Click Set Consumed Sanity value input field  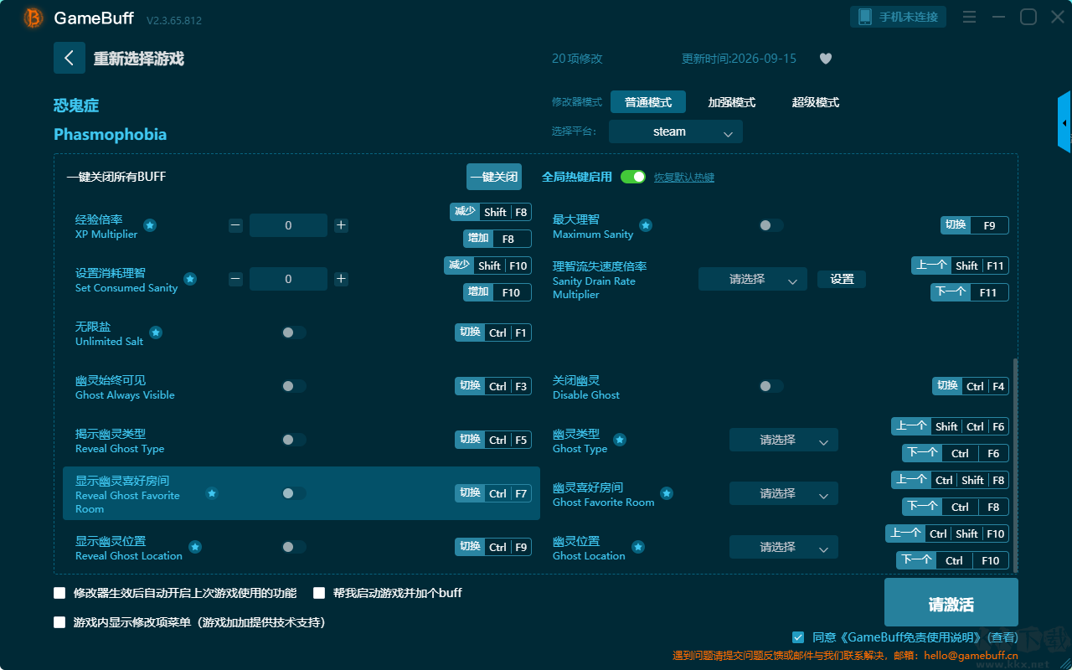click(x=288, y=279)
